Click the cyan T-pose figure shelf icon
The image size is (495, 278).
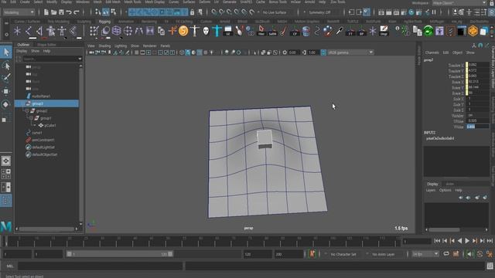click(x=217, y=31)
